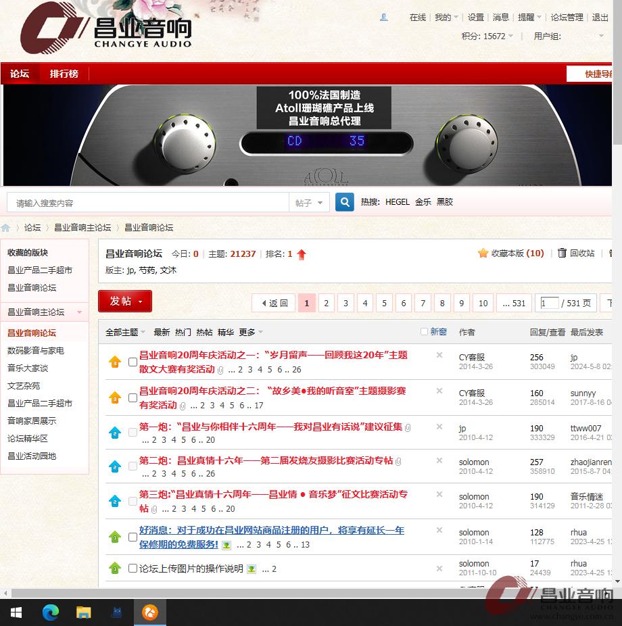
Task: Expand the 提醒 notifications dropdown
Action: click(529, 17)
